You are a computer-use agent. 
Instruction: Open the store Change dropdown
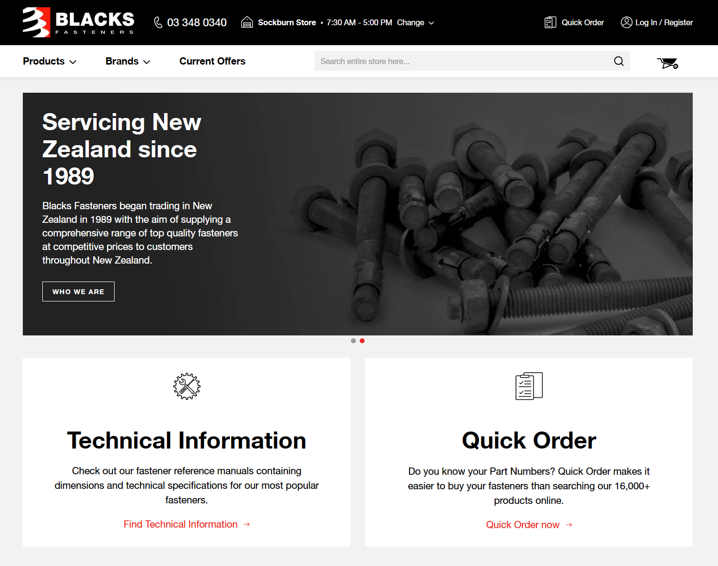(416, 22)
